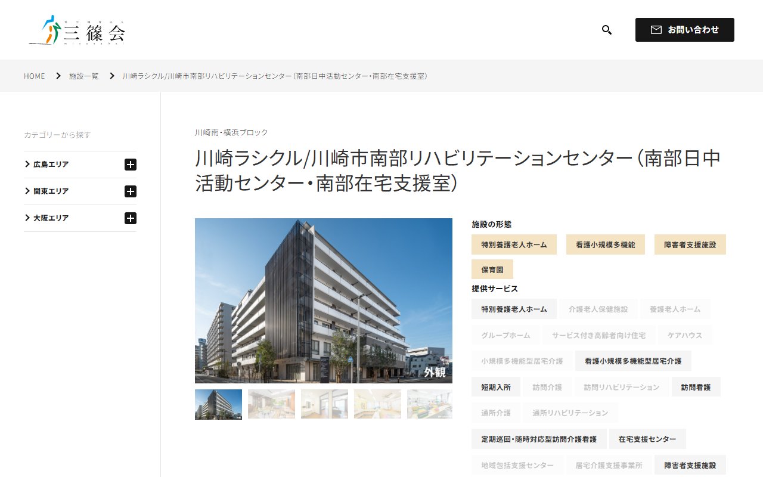Click the facility name page title
The width and height of the screenshot is (763, 477).
(x=458, y=171)
